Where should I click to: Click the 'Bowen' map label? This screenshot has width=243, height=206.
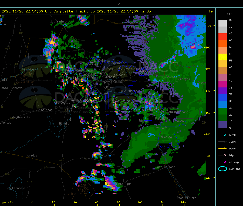(x=180, y=121)
